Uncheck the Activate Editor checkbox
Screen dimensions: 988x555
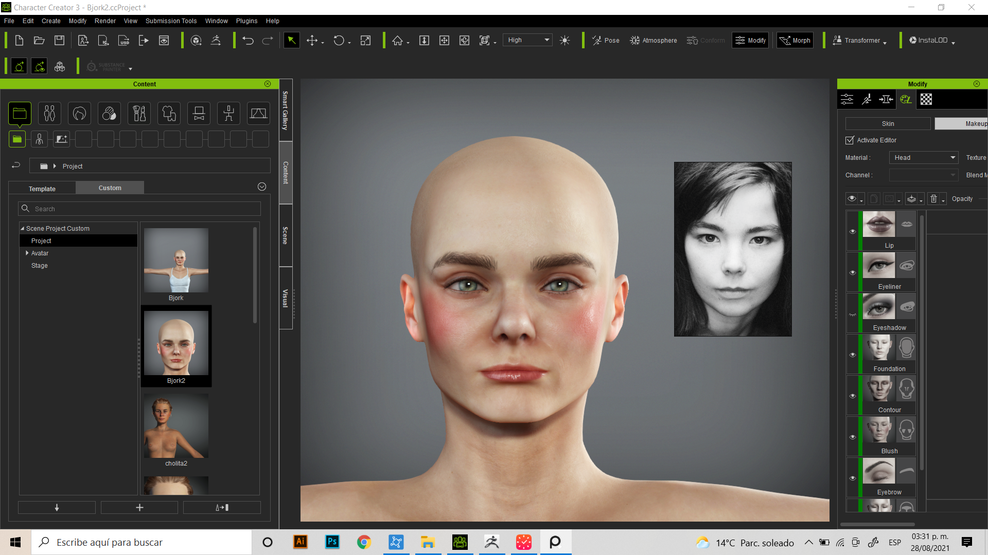pos(850,140)
